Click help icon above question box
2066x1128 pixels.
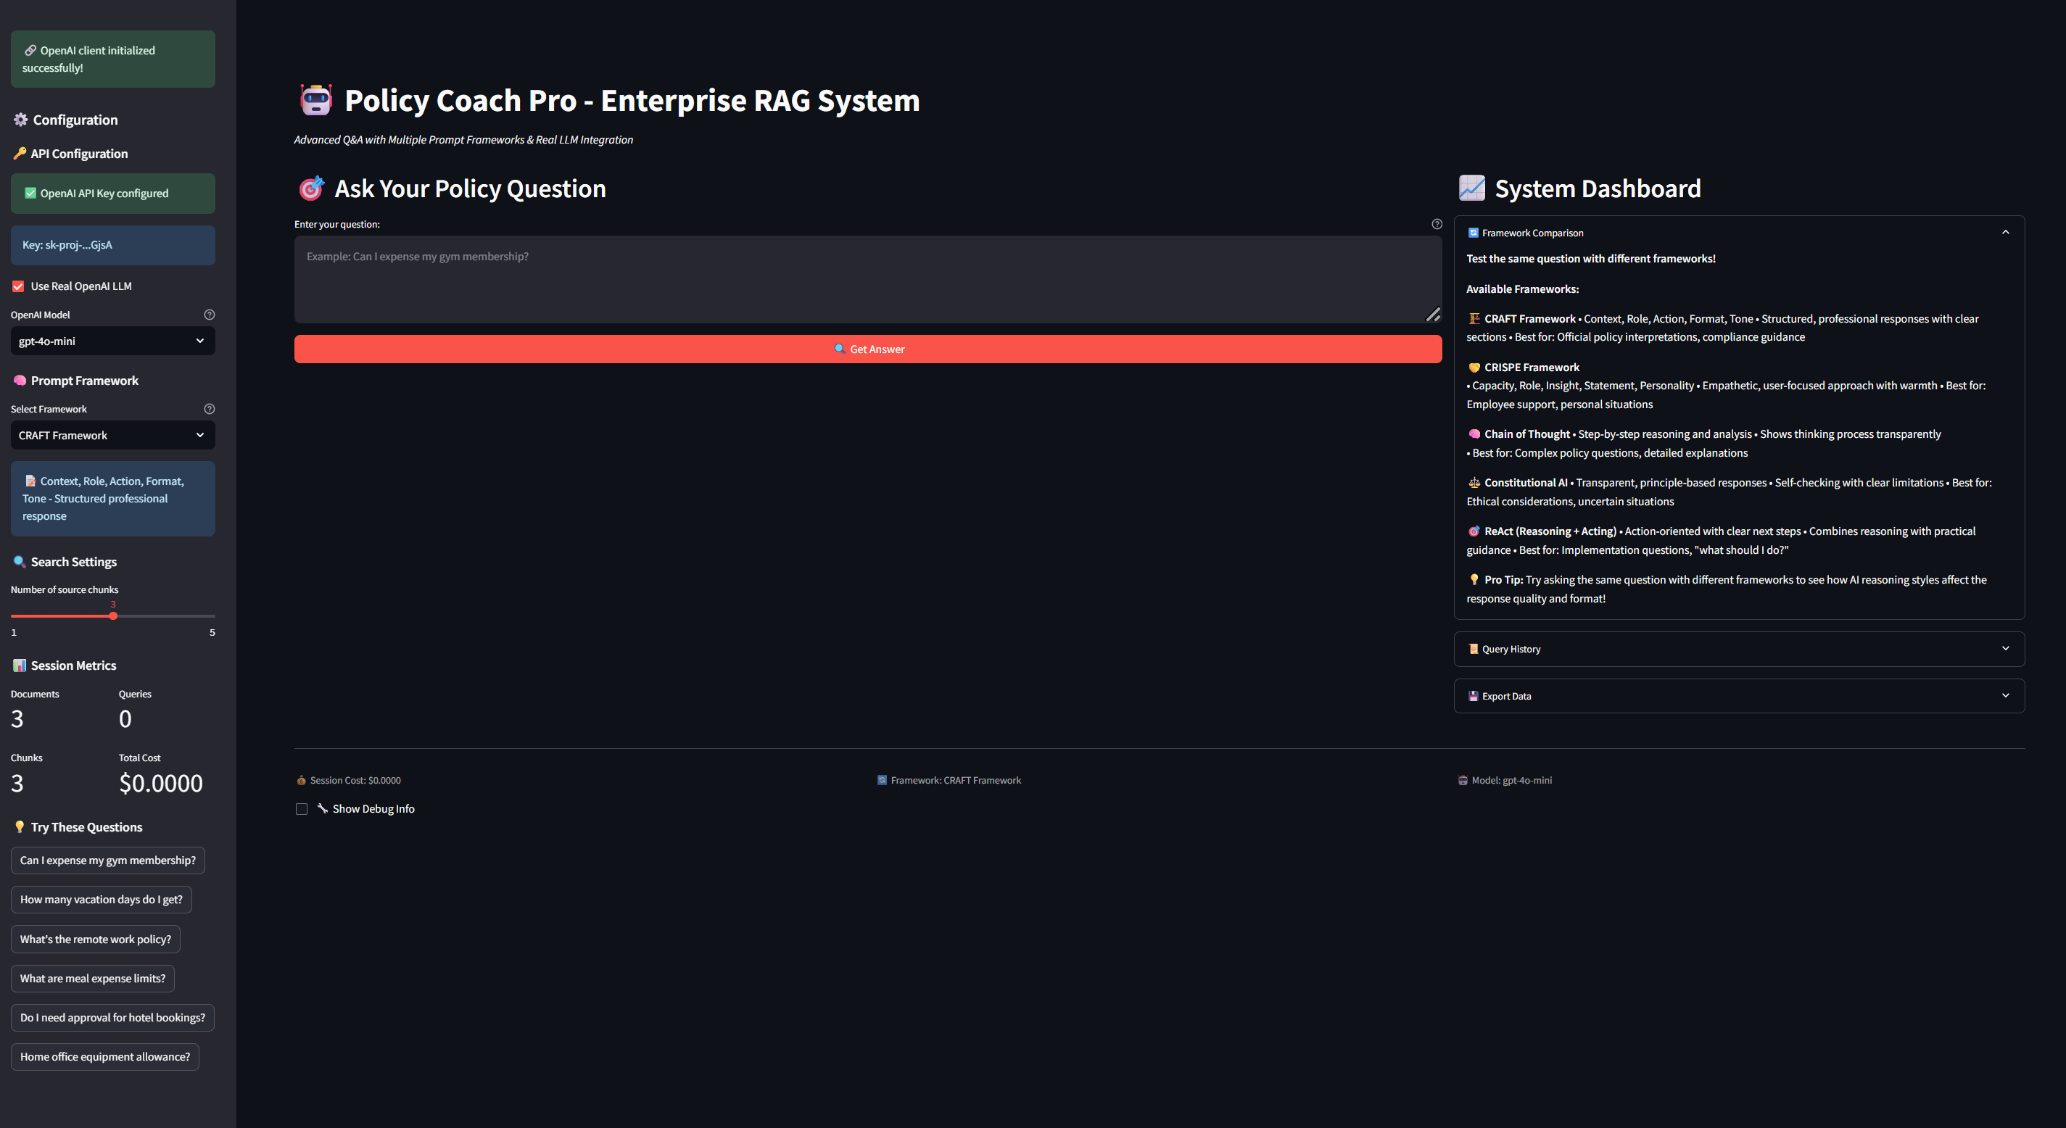pyautogui.click(x=1437, y=225)
